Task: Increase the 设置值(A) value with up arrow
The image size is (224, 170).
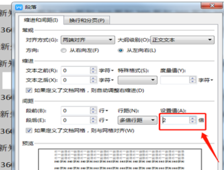Action: tap(193, 118)
